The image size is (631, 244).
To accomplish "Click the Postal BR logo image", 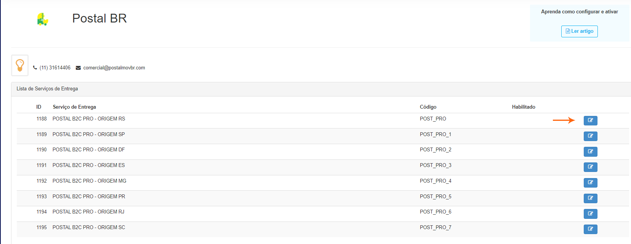I will 42,19.
